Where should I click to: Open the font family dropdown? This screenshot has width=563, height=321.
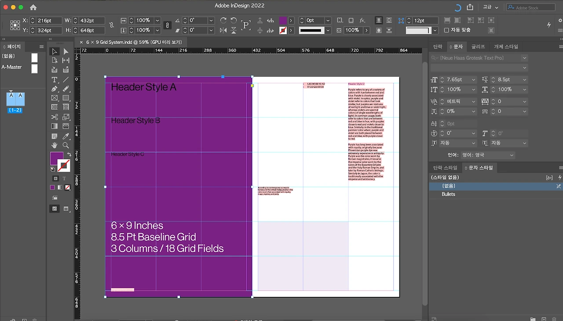point(524,58)
